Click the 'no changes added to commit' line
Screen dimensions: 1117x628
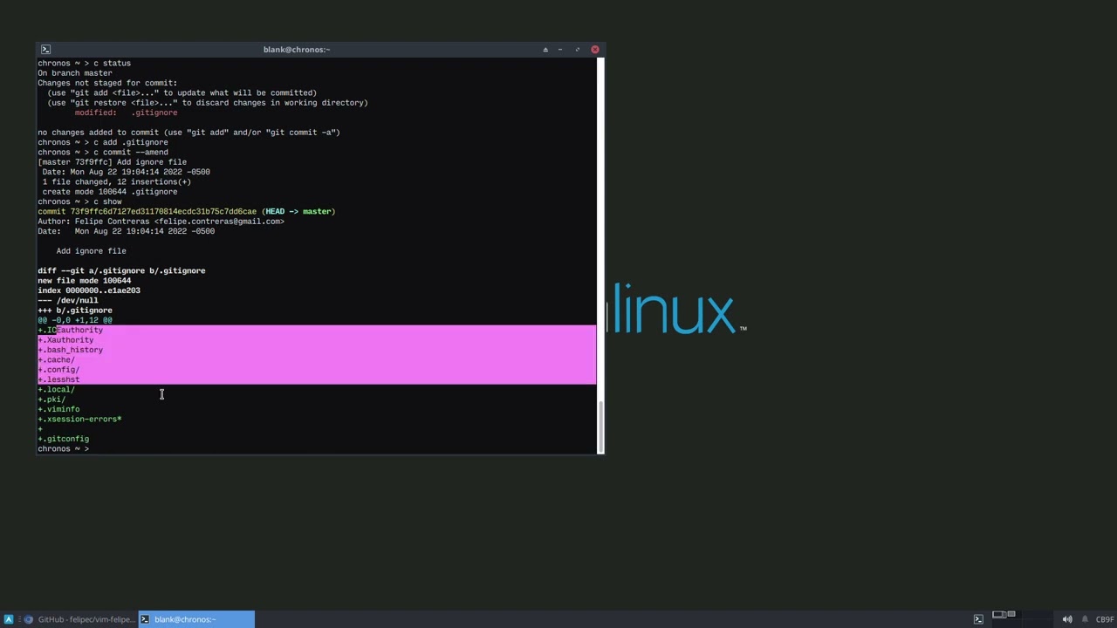[x=188, y=133]
